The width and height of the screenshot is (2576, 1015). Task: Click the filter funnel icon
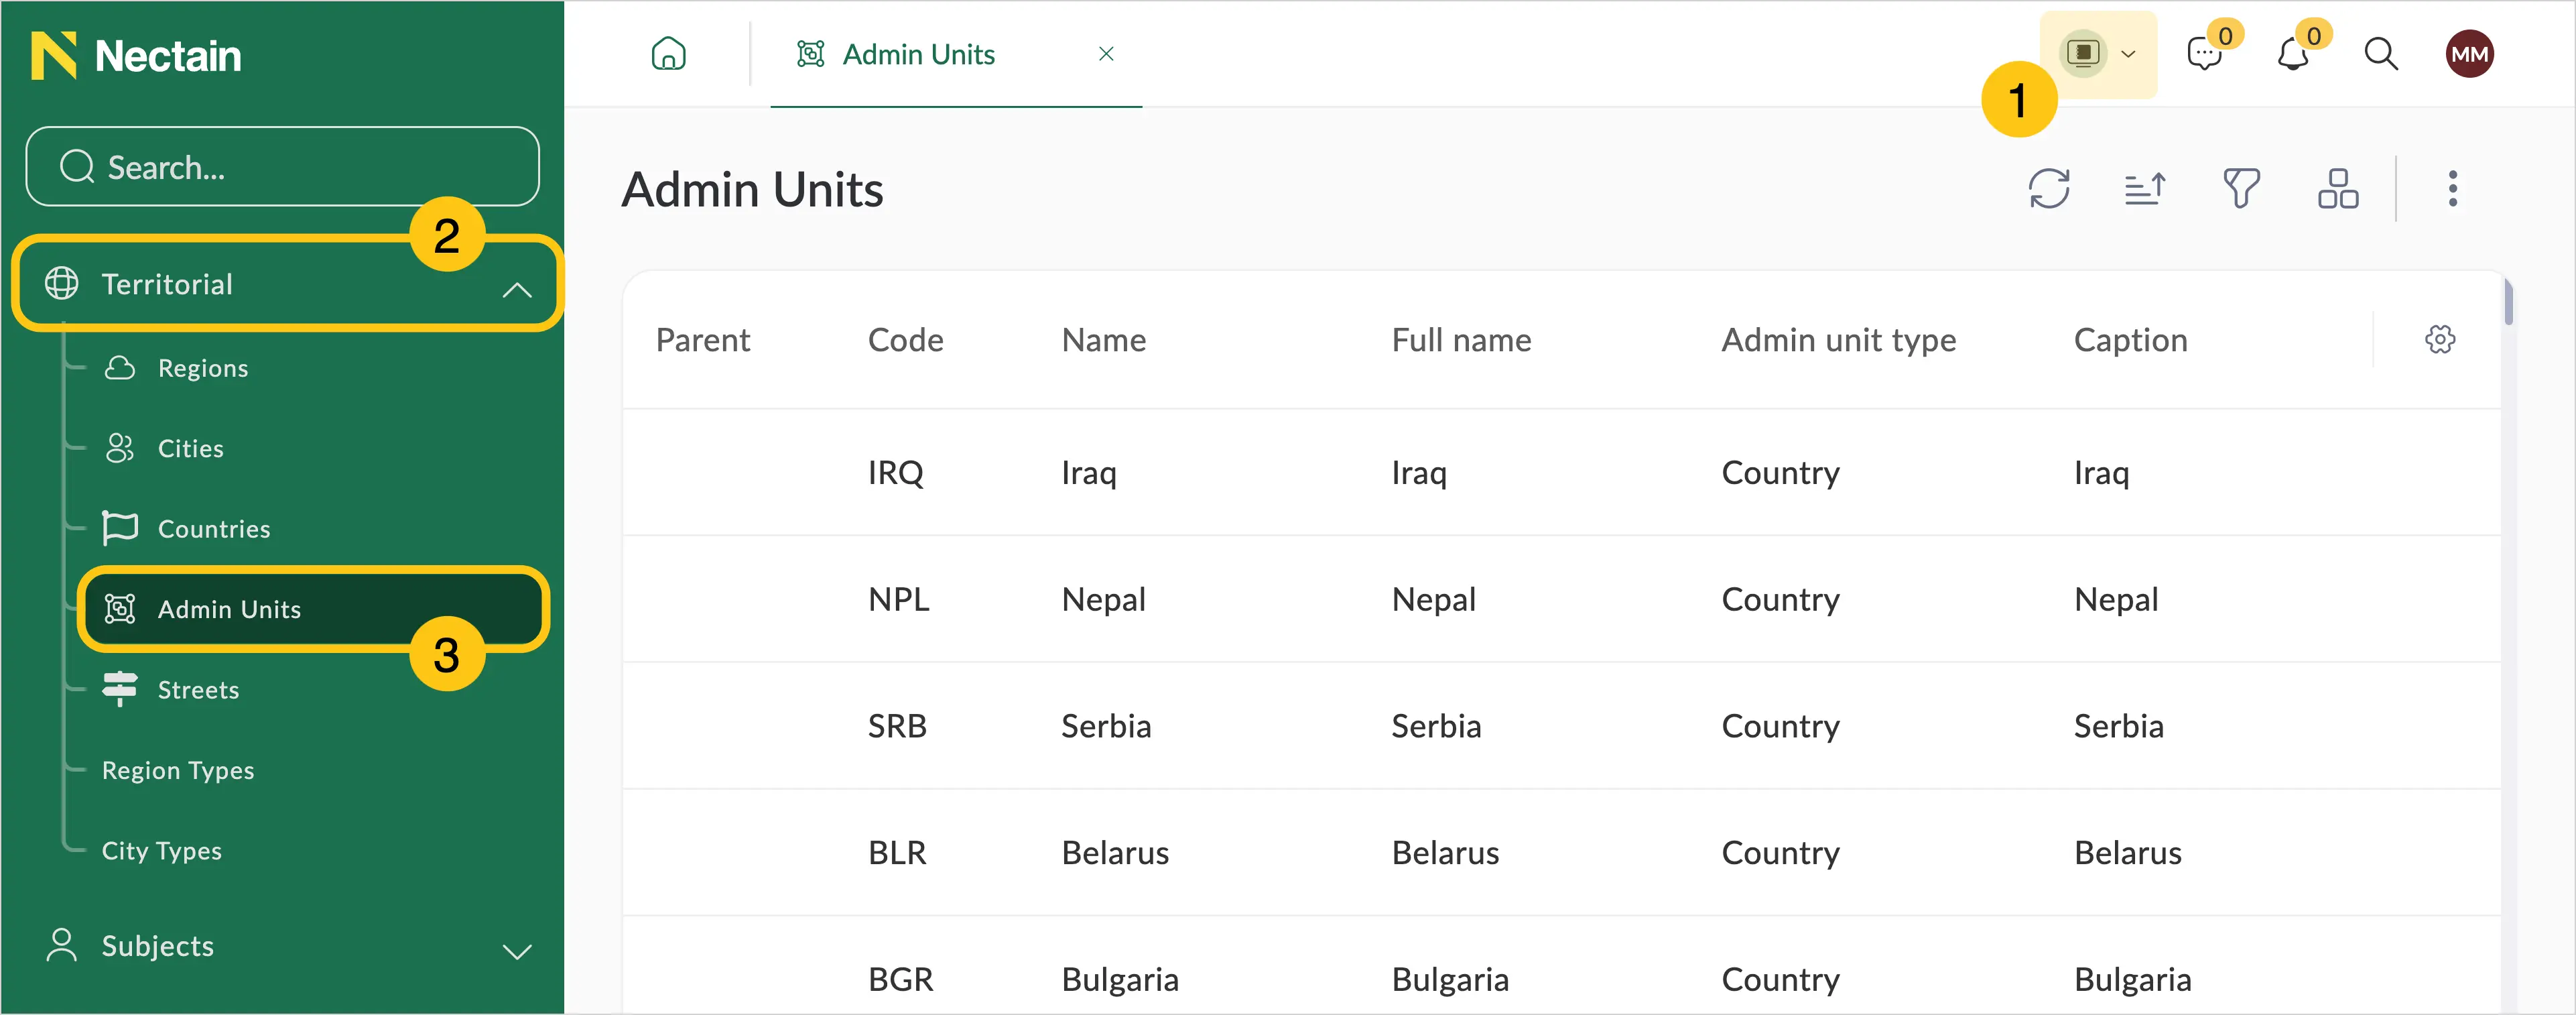tap(2241, 188)
